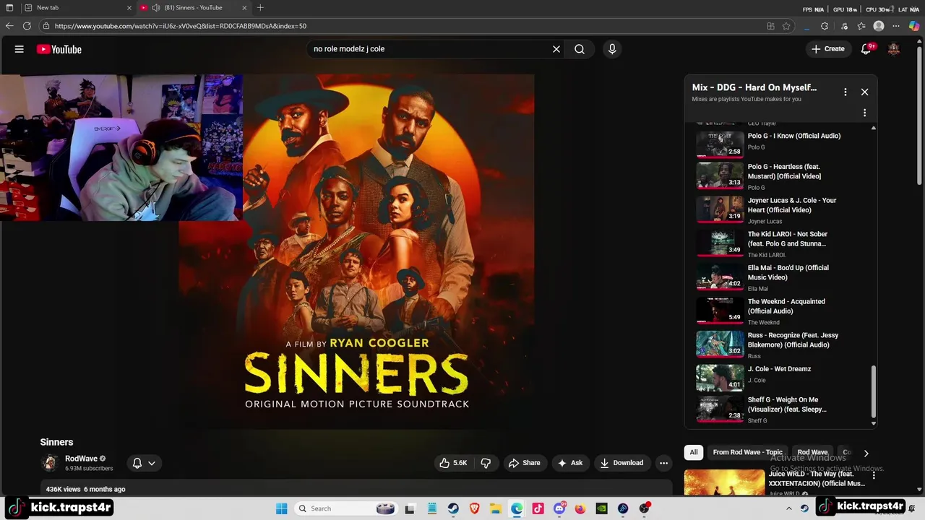Reload the page
The height and width of the screenshot is (520, 925).
(27, 26)
